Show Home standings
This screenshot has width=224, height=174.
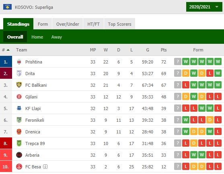pyautogui.click(x=37, y=37)
